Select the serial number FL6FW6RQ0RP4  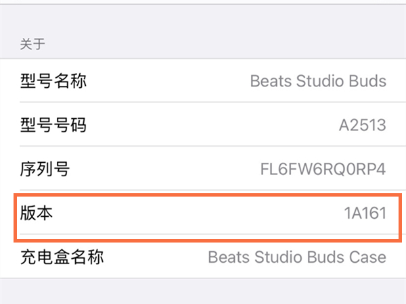click(x=323, y=169)
